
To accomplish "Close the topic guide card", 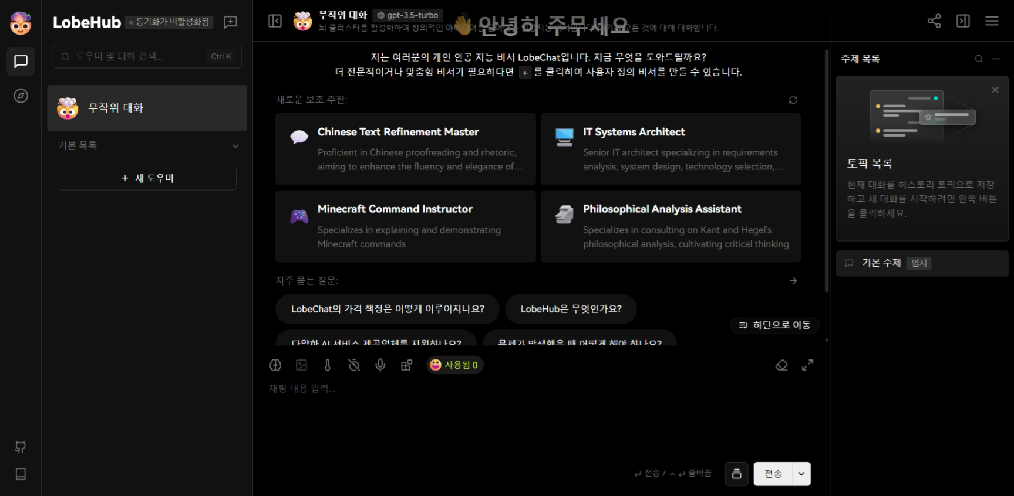I will [x=995, y=90].
